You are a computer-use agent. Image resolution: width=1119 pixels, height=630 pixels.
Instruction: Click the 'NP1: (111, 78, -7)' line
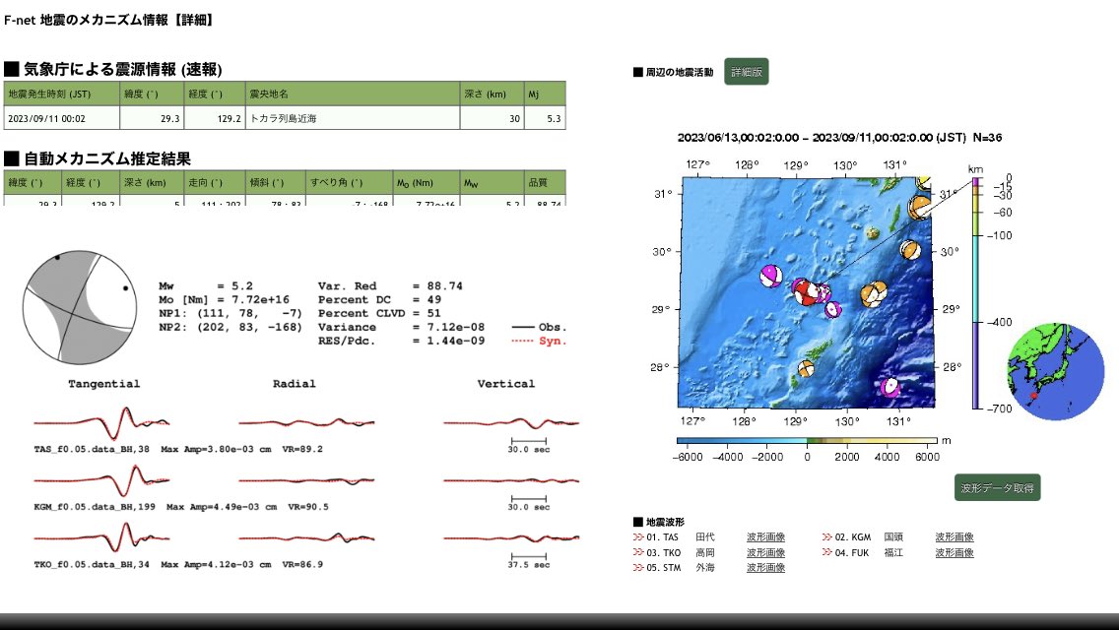click(230, 313)
